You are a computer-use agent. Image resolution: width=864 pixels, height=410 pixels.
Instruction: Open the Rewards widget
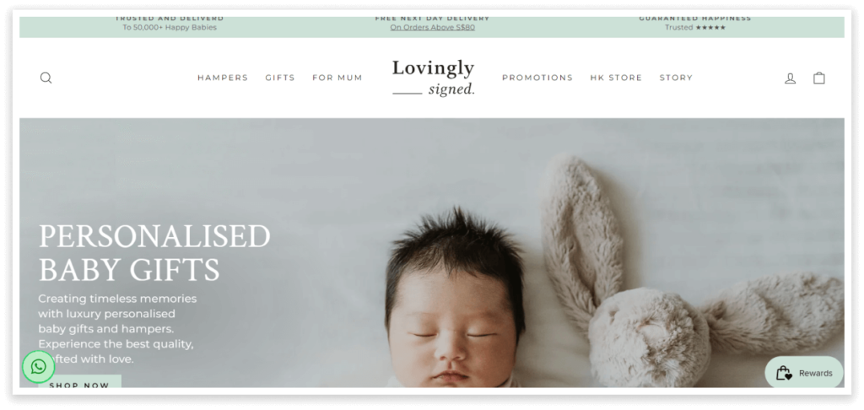pos(804,373)
